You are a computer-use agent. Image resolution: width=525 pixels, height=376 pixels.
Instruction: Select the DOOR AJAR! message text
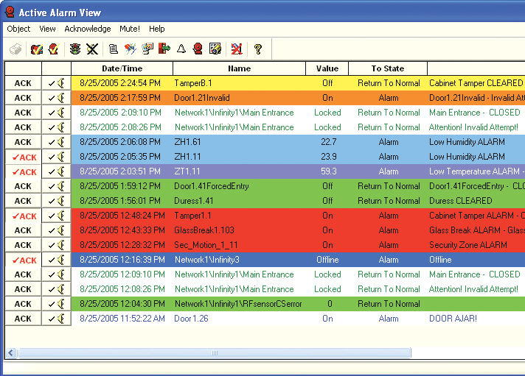click(x=453, y=319)
